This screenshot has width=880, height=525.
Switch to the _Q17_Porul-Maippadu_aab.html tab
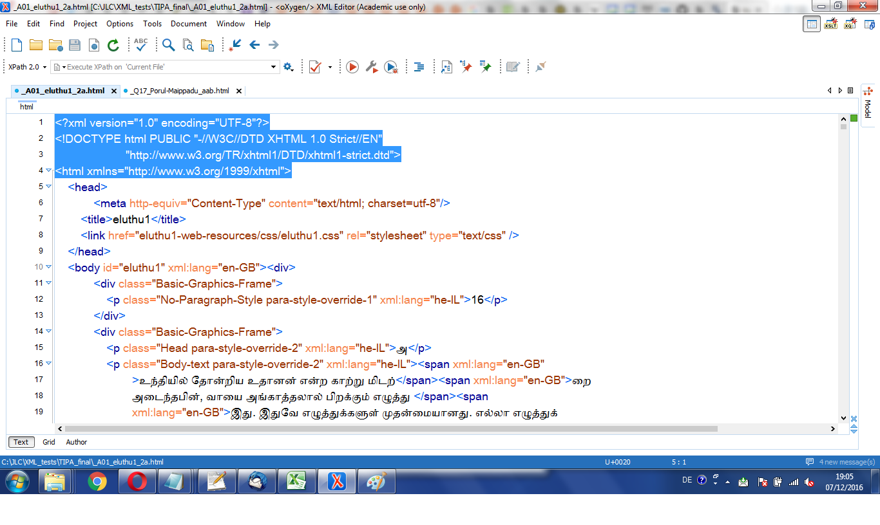pos(179,91)
